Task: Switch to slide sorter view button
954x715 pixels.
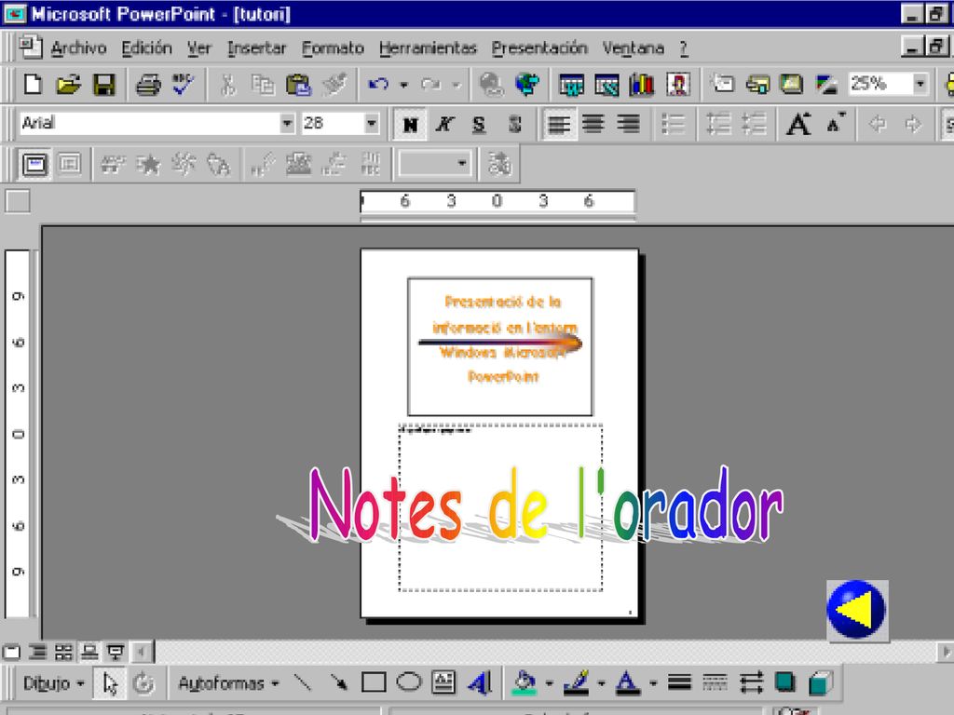Action: coord(63,653)
